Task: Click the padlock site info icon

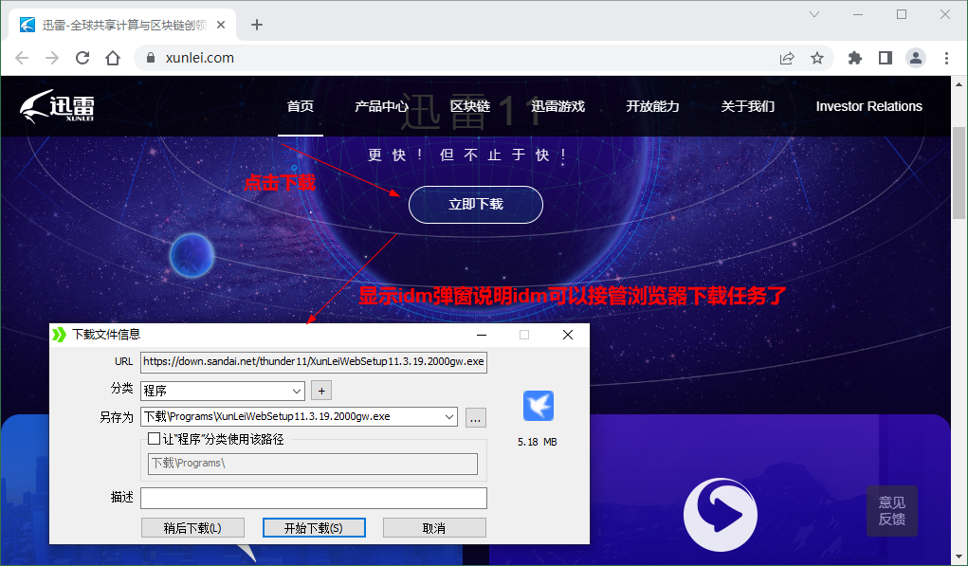Action: (150, 58)
